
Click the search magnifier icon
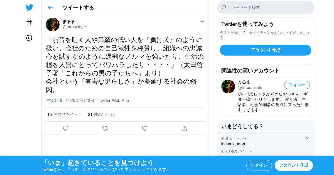click(224, 7)
